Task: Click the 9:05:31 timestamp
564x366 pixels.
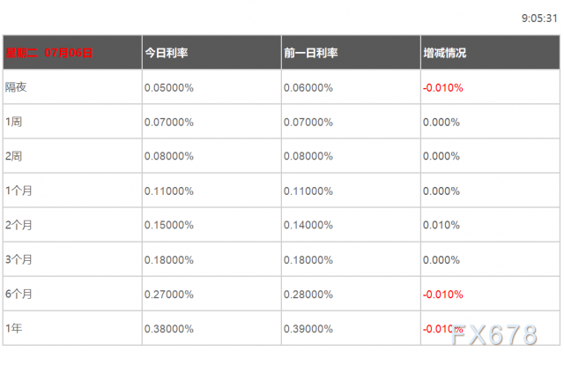Action: (x=538, y=17)
